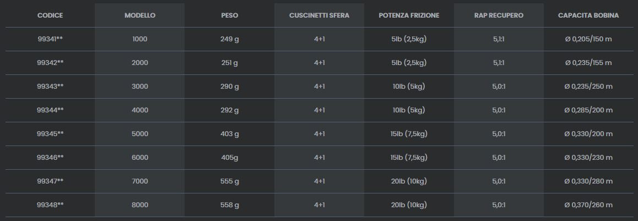The width and height of the screenshot is (638, 221).
Task: Click product code 99342**
Action: [50, 63]
